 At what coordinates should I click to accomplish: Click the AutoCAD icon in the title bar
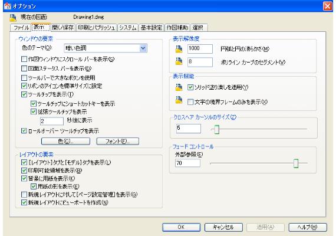coord(8,6)
